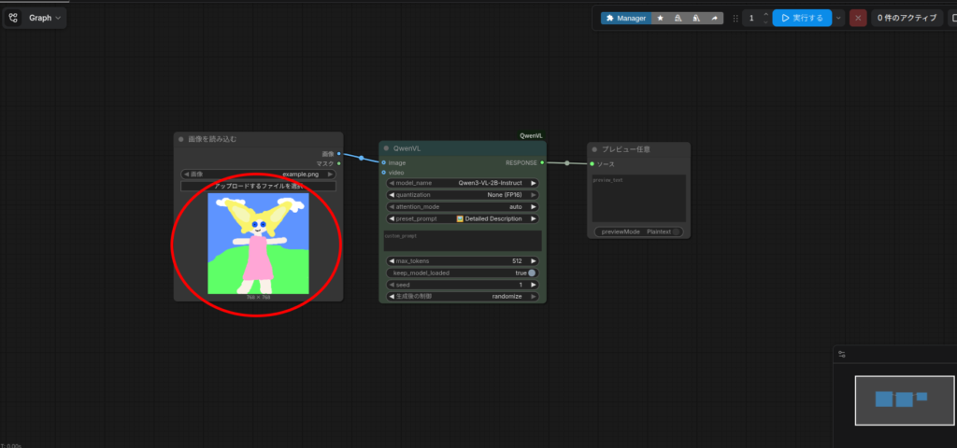This screenshot has width=957, height=448.
Task: Click the 実行する run button
Action: [x=801, y=18]
